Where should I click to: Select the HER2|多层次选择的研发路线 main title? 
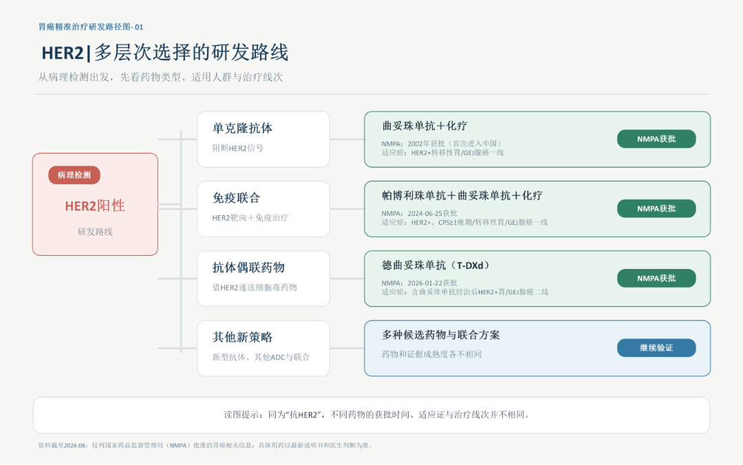coord(165,52)
